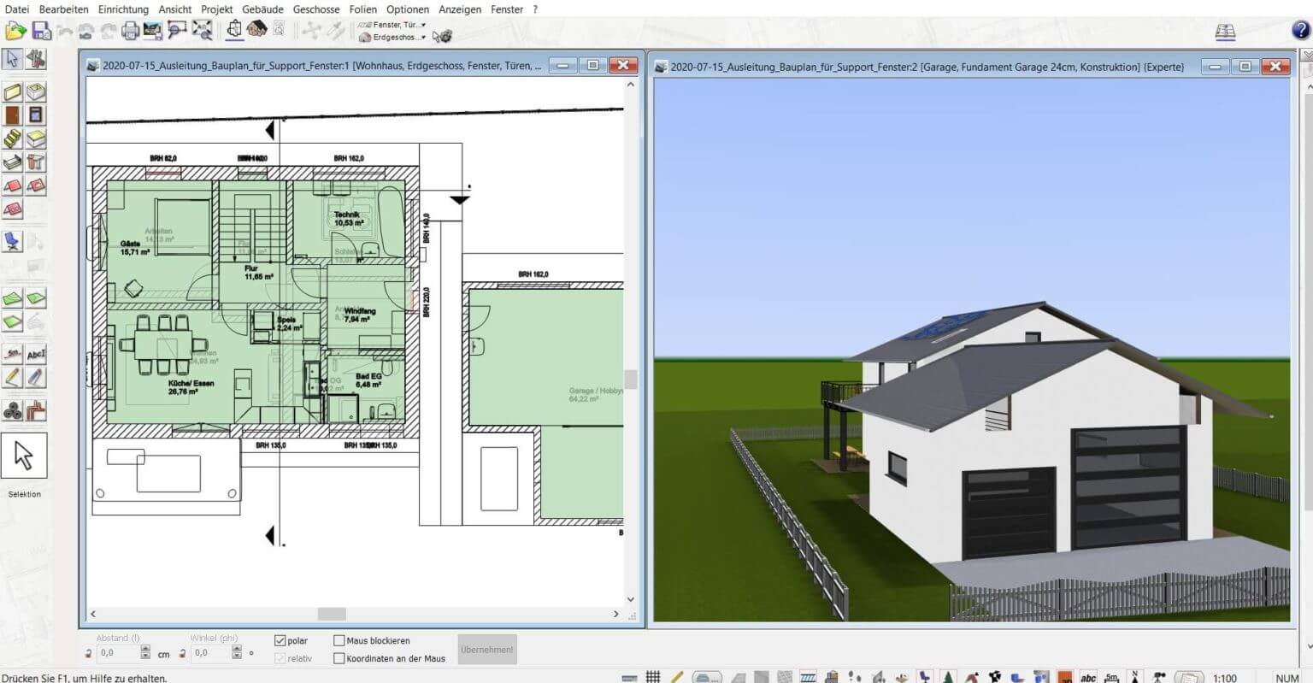This screenshot has height=683, width=1313.
Task: Click the Winkel value stepper arrows
Action: [x=238, y=653]
